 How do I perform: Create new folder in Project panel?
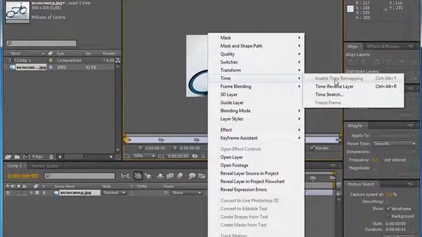(17, 157)
